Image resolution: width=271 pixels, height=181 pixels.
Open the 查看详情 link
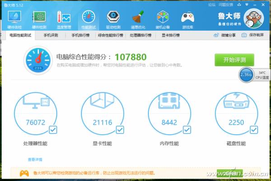click(x=35, y=159)
